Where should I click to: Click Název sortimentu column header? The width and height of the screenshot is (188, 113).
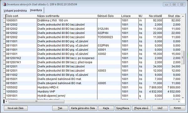pyautogui.click(x=67, y=16)
